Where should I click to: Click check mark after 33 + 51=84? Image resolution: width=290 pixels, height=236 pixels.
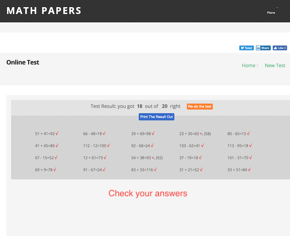click(x=250, y=170)
